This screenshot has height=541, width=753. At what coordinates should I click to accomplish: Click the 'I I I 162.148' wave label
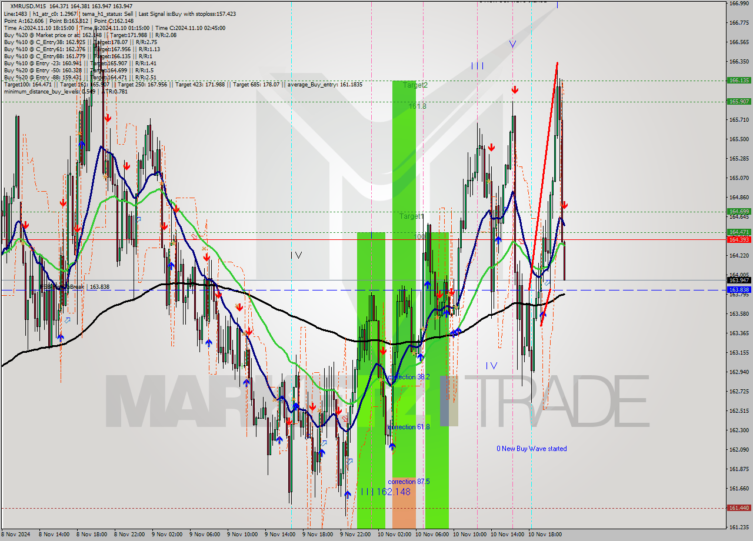point(386,492)
